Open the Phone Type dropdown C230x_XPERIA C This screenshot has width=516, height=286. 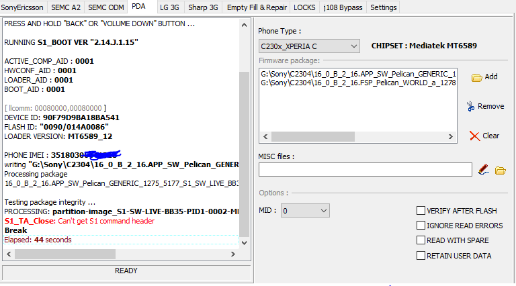pyautogui.click(x=309, y=46)
